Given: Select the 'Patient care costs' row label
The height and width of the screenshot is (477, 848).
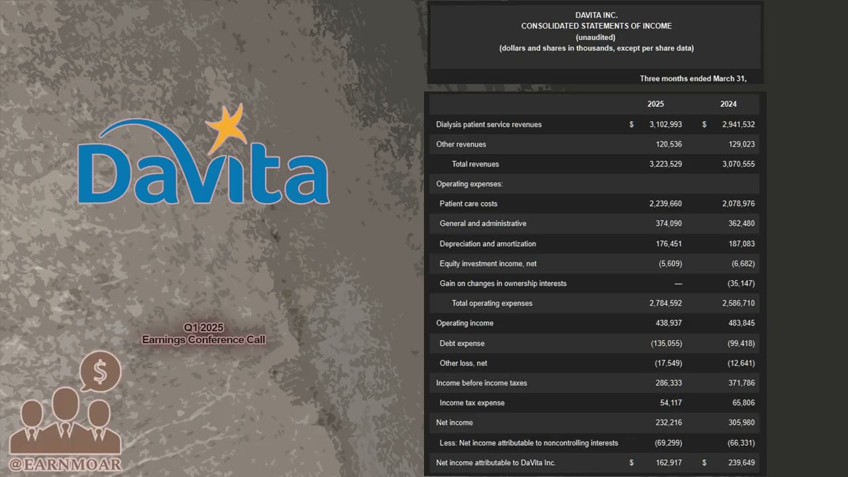Looking at the screenshot, I should [468, 204].
